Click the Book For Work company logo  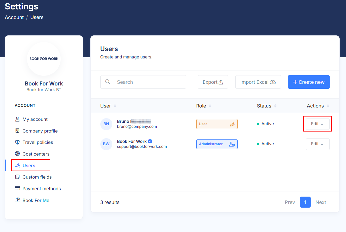[44, 59]
